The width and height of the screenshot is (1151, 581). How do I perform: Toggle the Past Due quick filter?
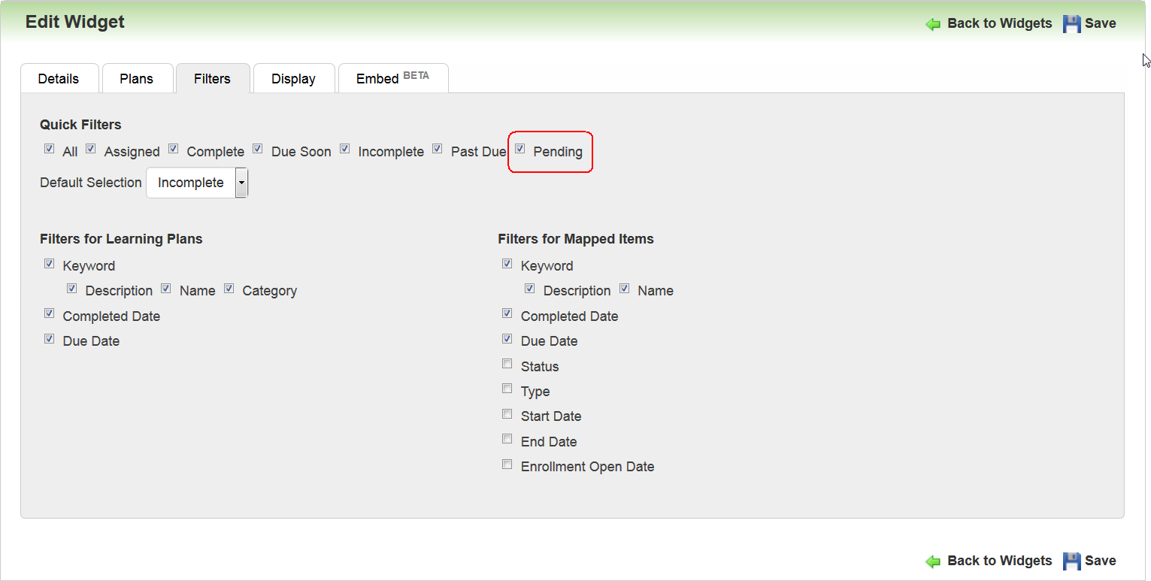click(x=438, y=149)
